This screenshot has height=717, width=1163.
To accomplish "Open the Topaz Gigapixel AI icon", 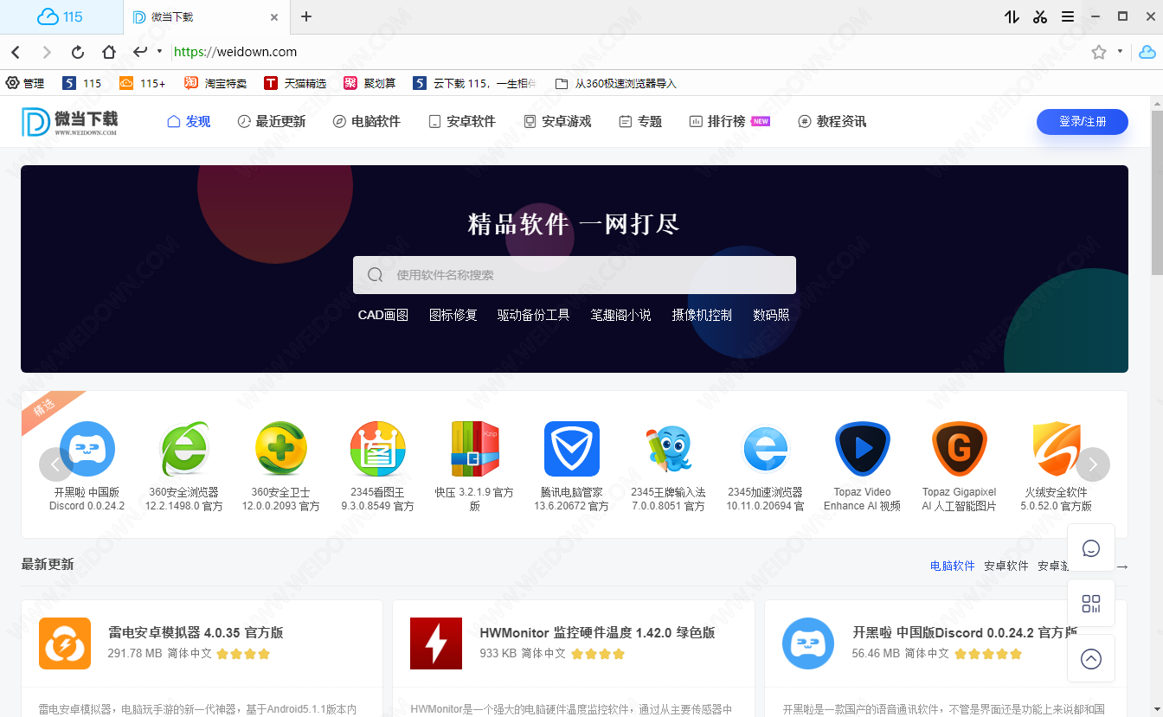I will tap(960, 450).
